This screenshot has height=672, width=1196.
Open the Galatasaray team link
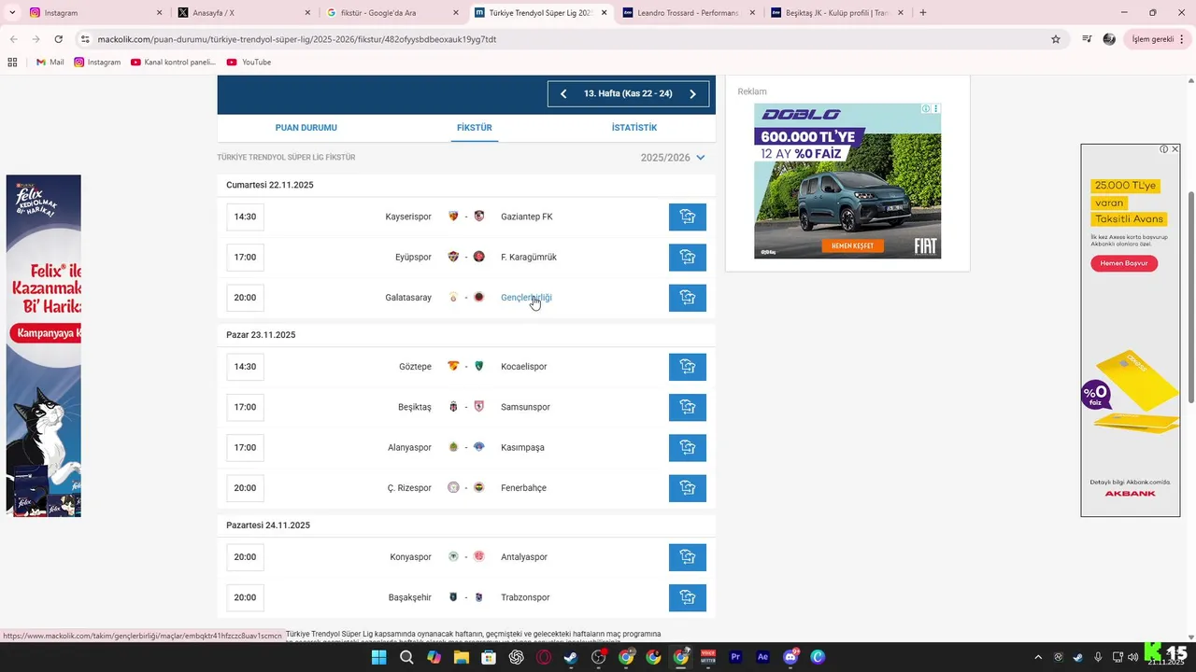point(408,298)
